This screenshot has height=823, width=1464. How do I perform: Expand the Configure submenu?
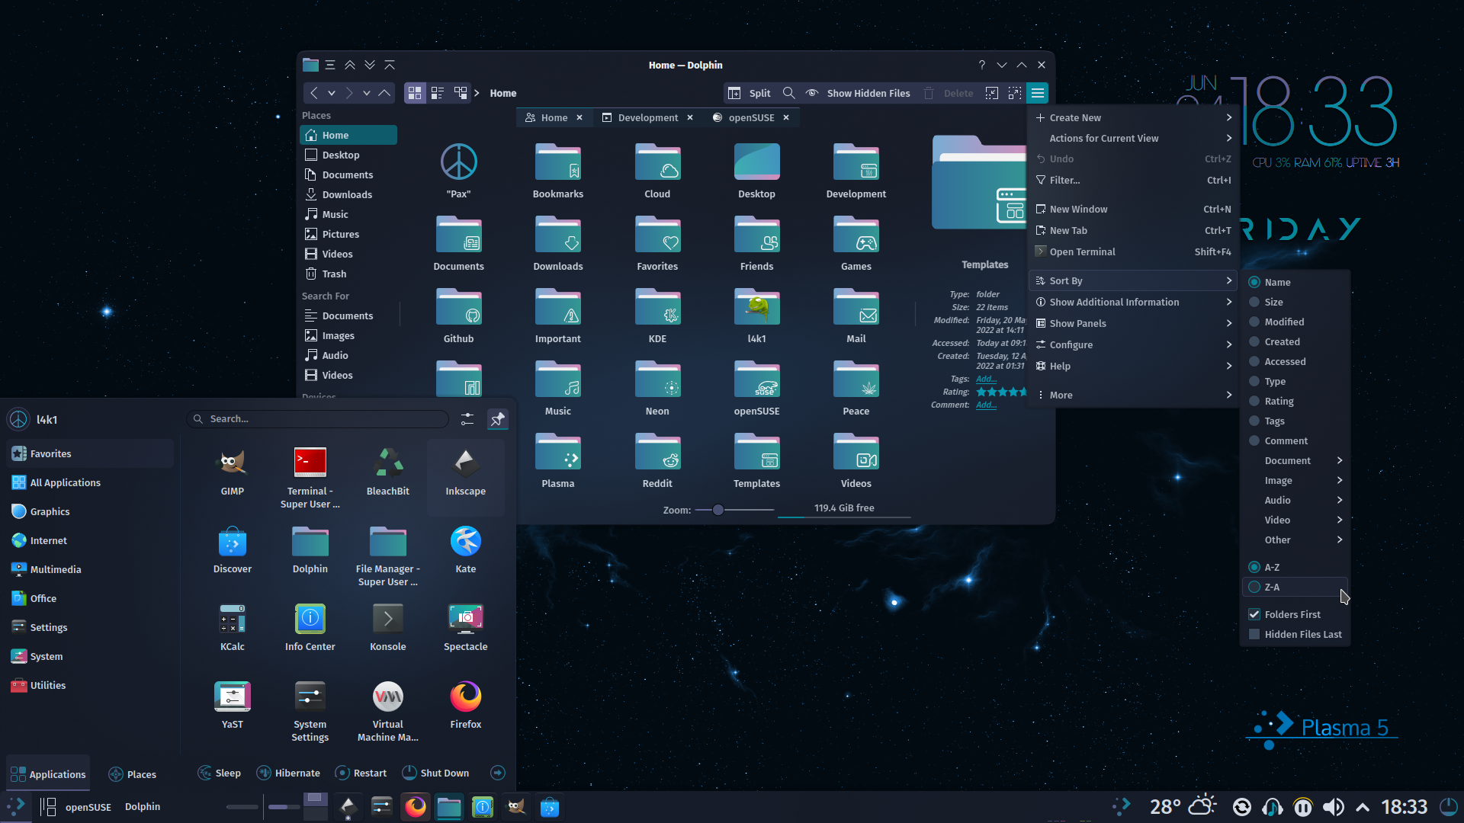click(x=1132, y=344)
